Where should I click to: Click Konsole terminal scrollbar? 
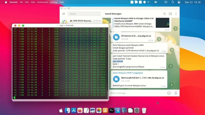pyautogui.click(x=108, y=95)
